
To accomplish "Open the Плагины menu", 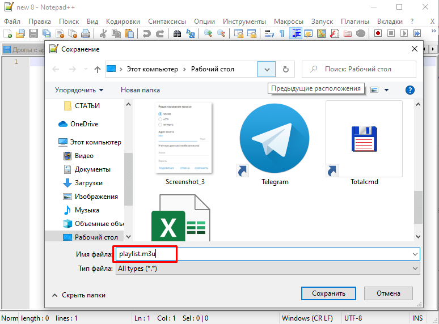I will tap(354, 22).
